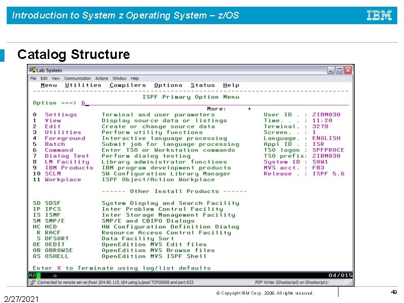Select OS OSHELL entry
The height and width of the screenshot is (303, 404).
(x=50, y=256)
